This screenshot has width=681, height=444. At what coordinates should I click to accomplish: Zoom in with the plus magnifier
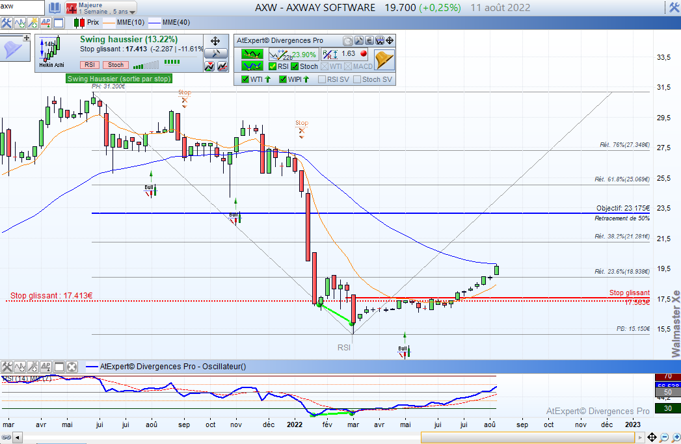(x=676, y=437)
